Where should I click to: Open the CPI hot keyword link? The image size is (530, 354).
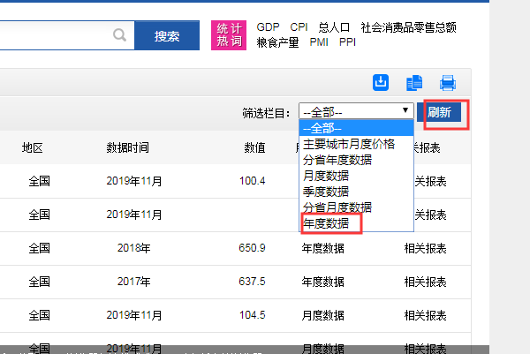(298, 27)
